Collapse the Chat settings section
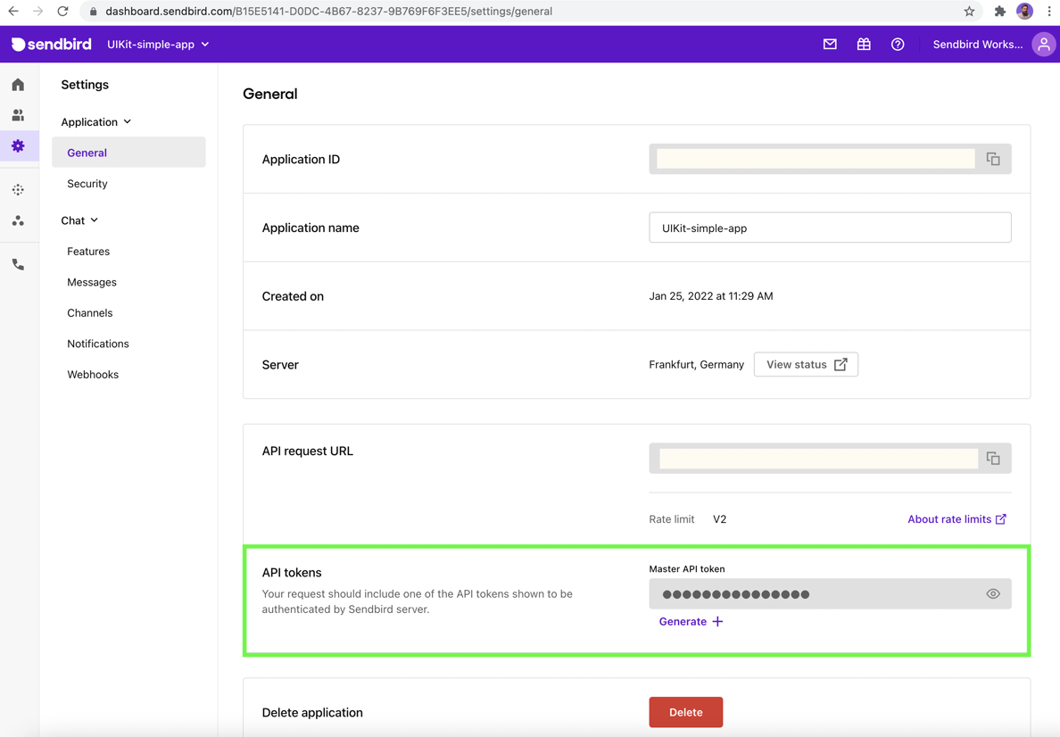The height and width of the screenshot is (737, 1060). tap(79, 220)
